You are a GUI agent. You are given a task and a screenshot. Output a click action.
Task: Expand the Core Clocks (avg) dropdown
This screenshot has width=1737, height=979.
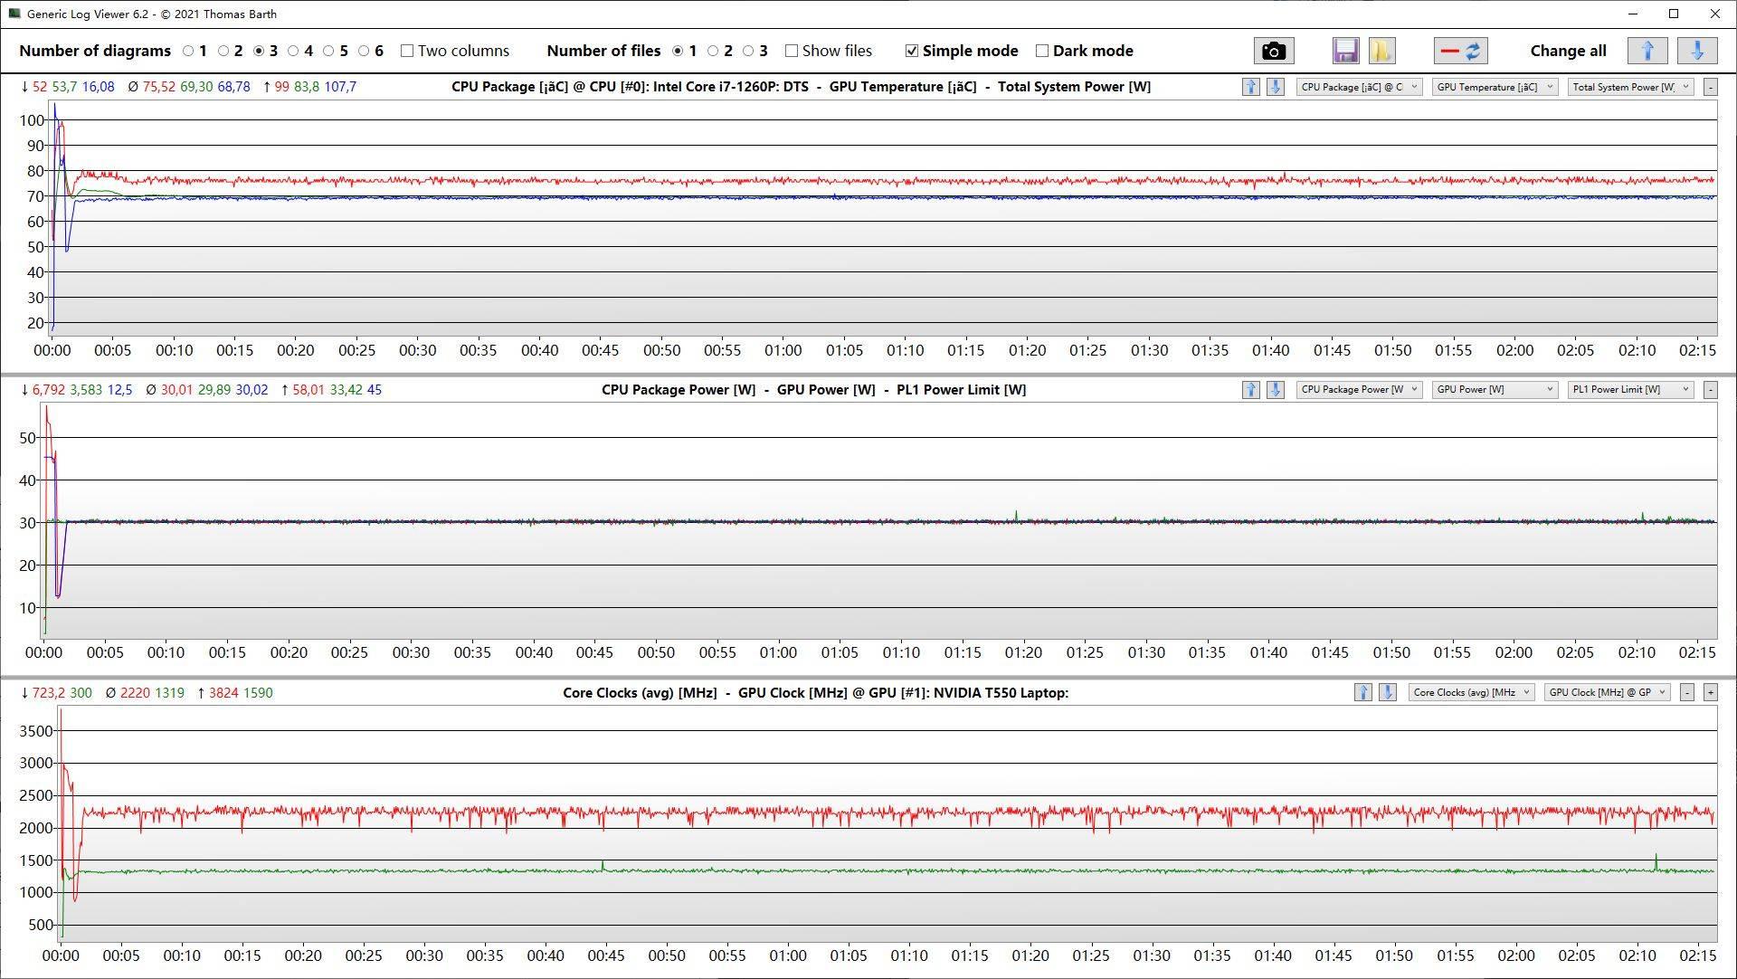(x=1471, y=693)
